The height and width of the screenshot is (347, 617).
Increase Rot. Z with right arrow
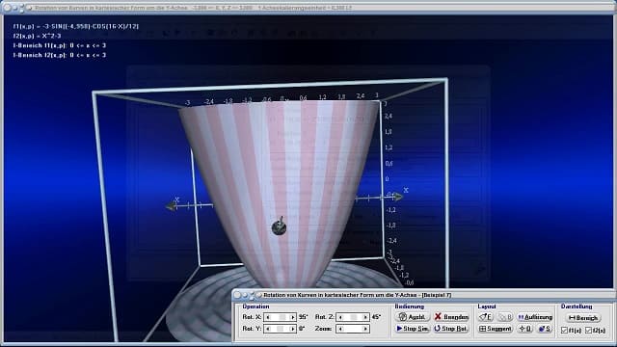(x=365, y=317)
